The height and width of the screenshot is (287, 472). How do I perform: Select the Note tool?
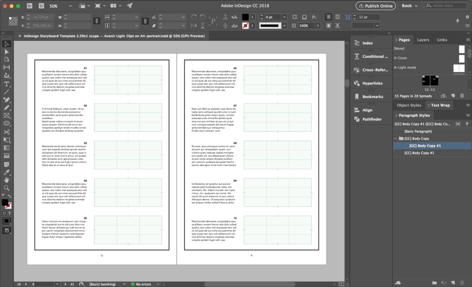6,165
